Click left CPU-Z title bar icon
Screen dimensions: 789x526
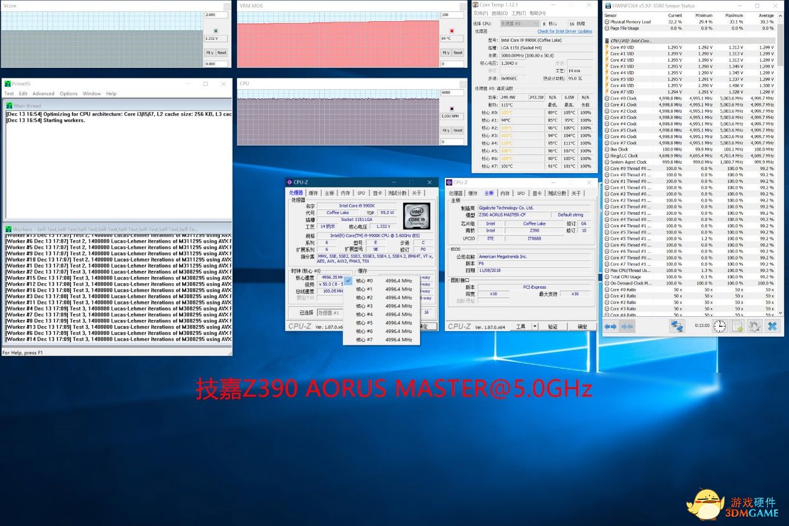click(289, 182)
